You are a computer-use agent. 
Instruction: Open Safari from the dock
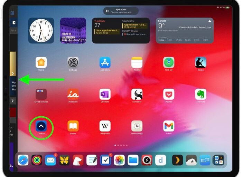(23, 160)
